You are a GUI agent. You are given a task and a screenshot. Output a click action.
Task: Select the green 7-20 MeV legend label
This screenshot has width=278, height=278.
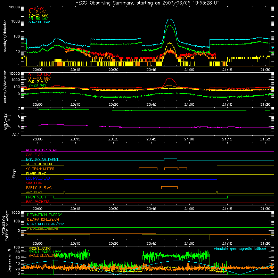coord(37,85)
